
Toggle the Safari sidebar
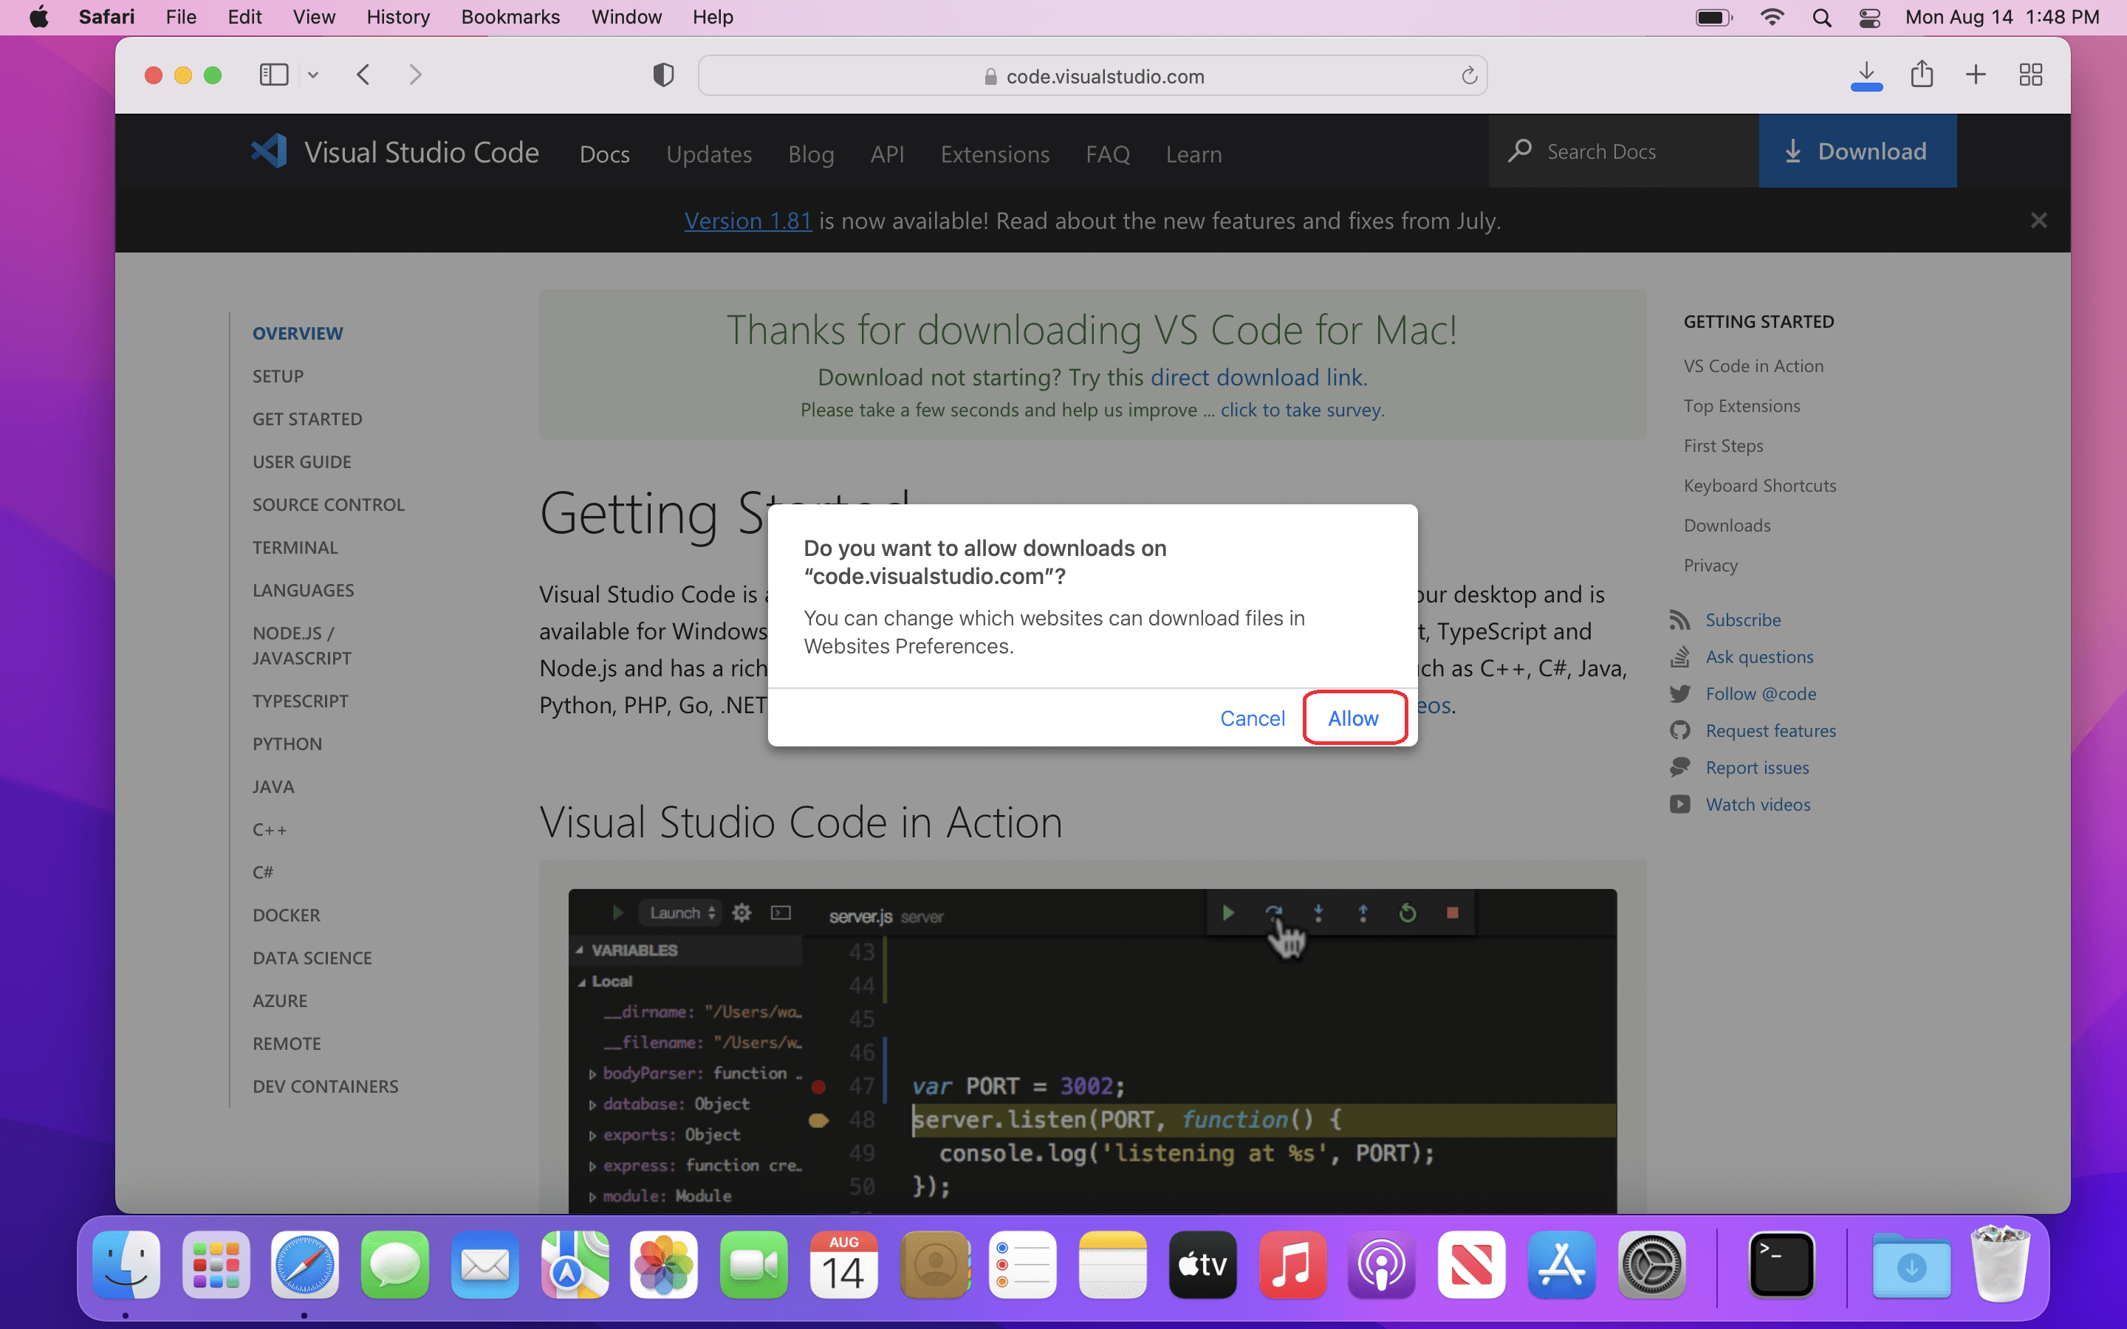tap(273, 75)
